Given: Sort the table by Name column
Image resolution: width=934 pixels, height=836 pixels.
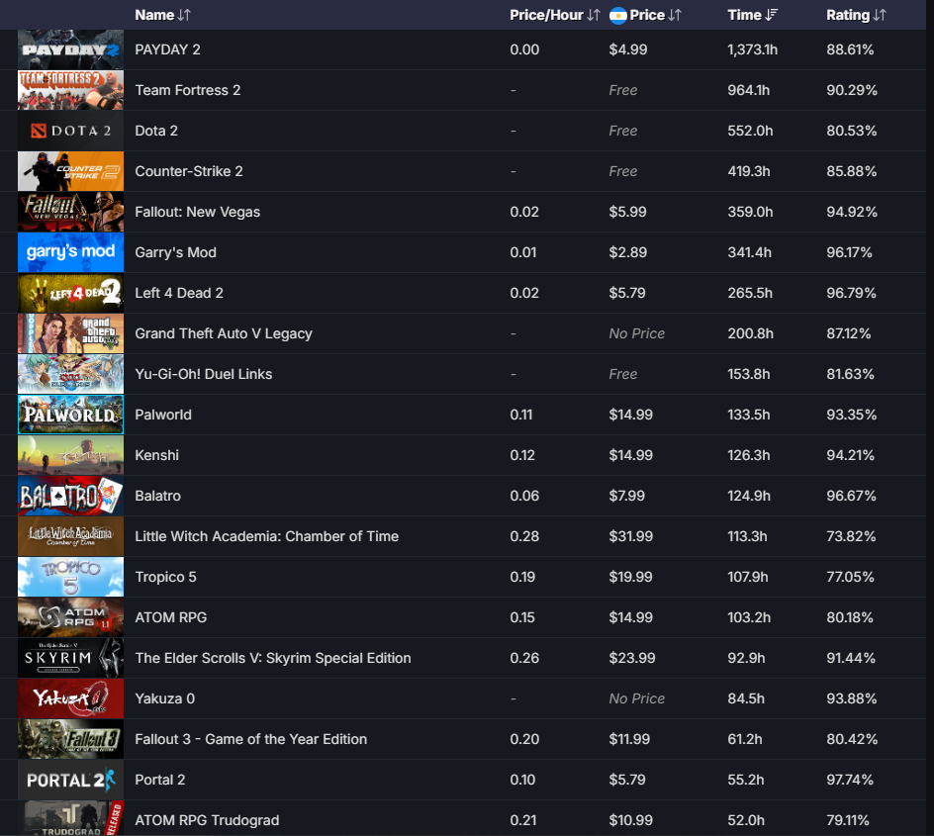Looking at the screenshot, I should pyautogui.click(x=183, y=15).
